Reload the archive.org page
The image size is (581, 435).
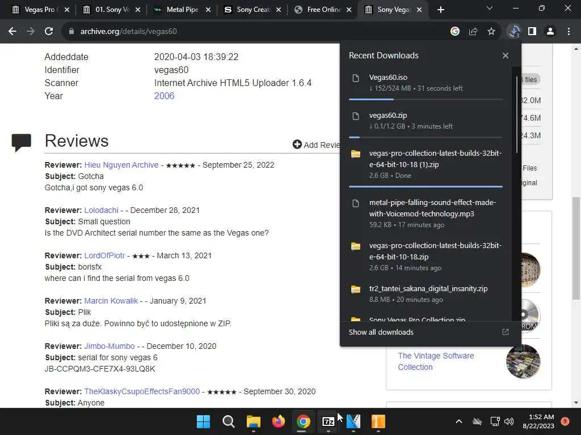(49, 32)
